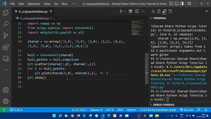This screenshot has width=211, height=119.
Task: Open the Search view in activity bar
Action: (6, 24)
